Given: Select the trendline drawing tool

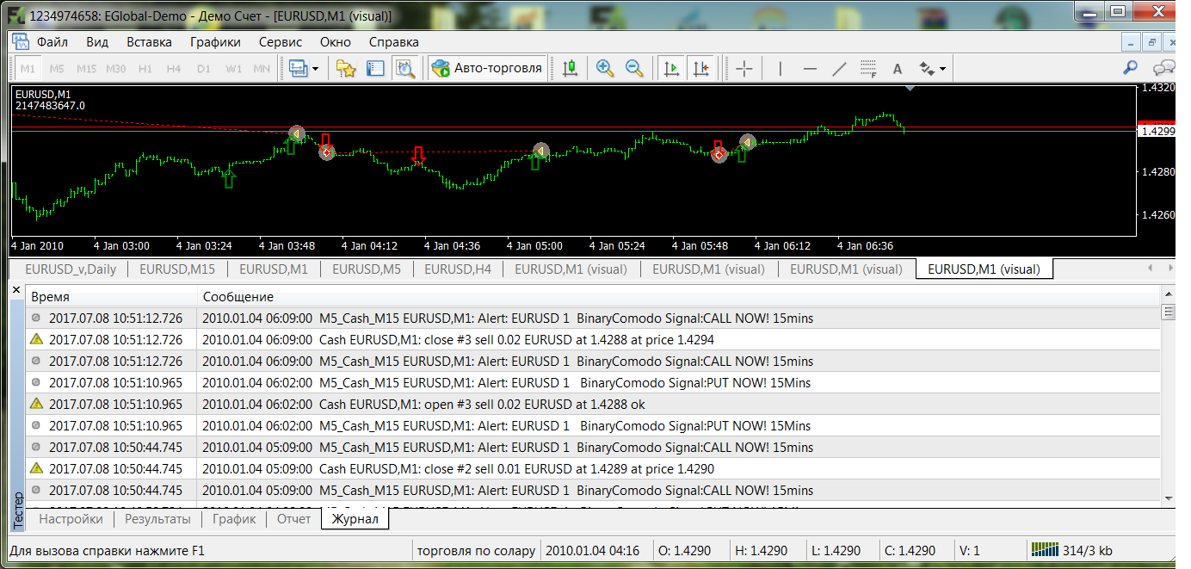Looking at the screenshot, I should click(839, 69).
